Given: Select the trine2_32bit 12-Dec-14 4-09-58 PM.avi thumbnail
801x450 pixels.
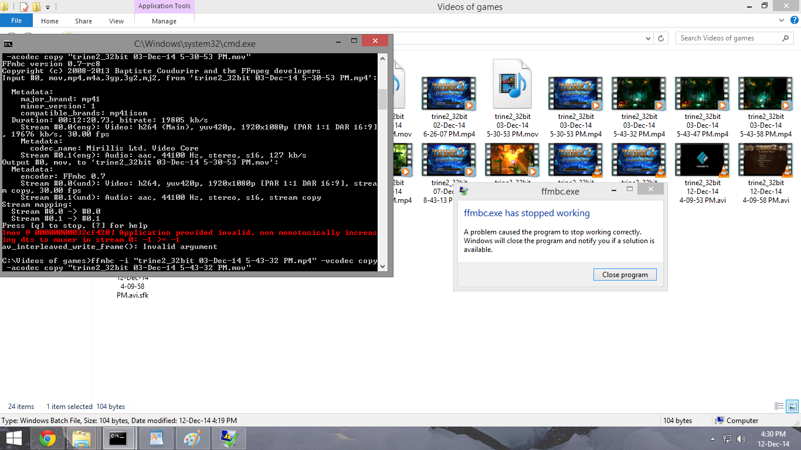Looking at the screenshot, I should coord(766,160).
